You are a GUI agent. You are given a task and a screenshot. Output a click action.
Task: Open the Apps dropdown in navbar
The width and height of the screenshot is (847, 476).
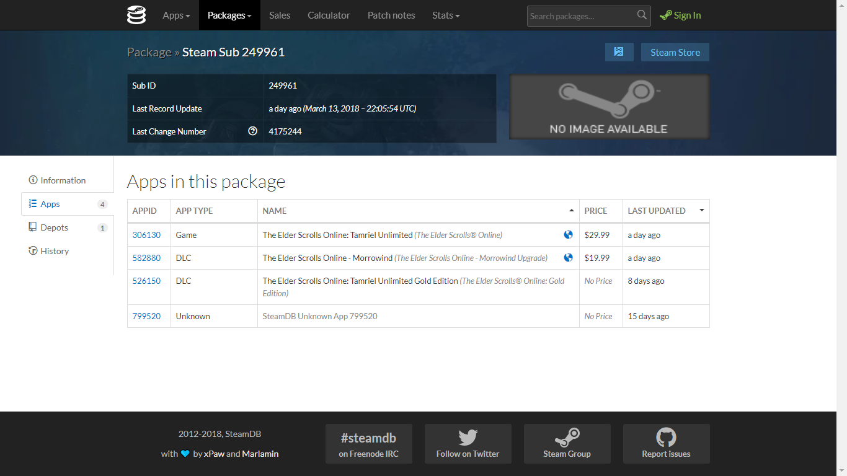tap(176, 15)
